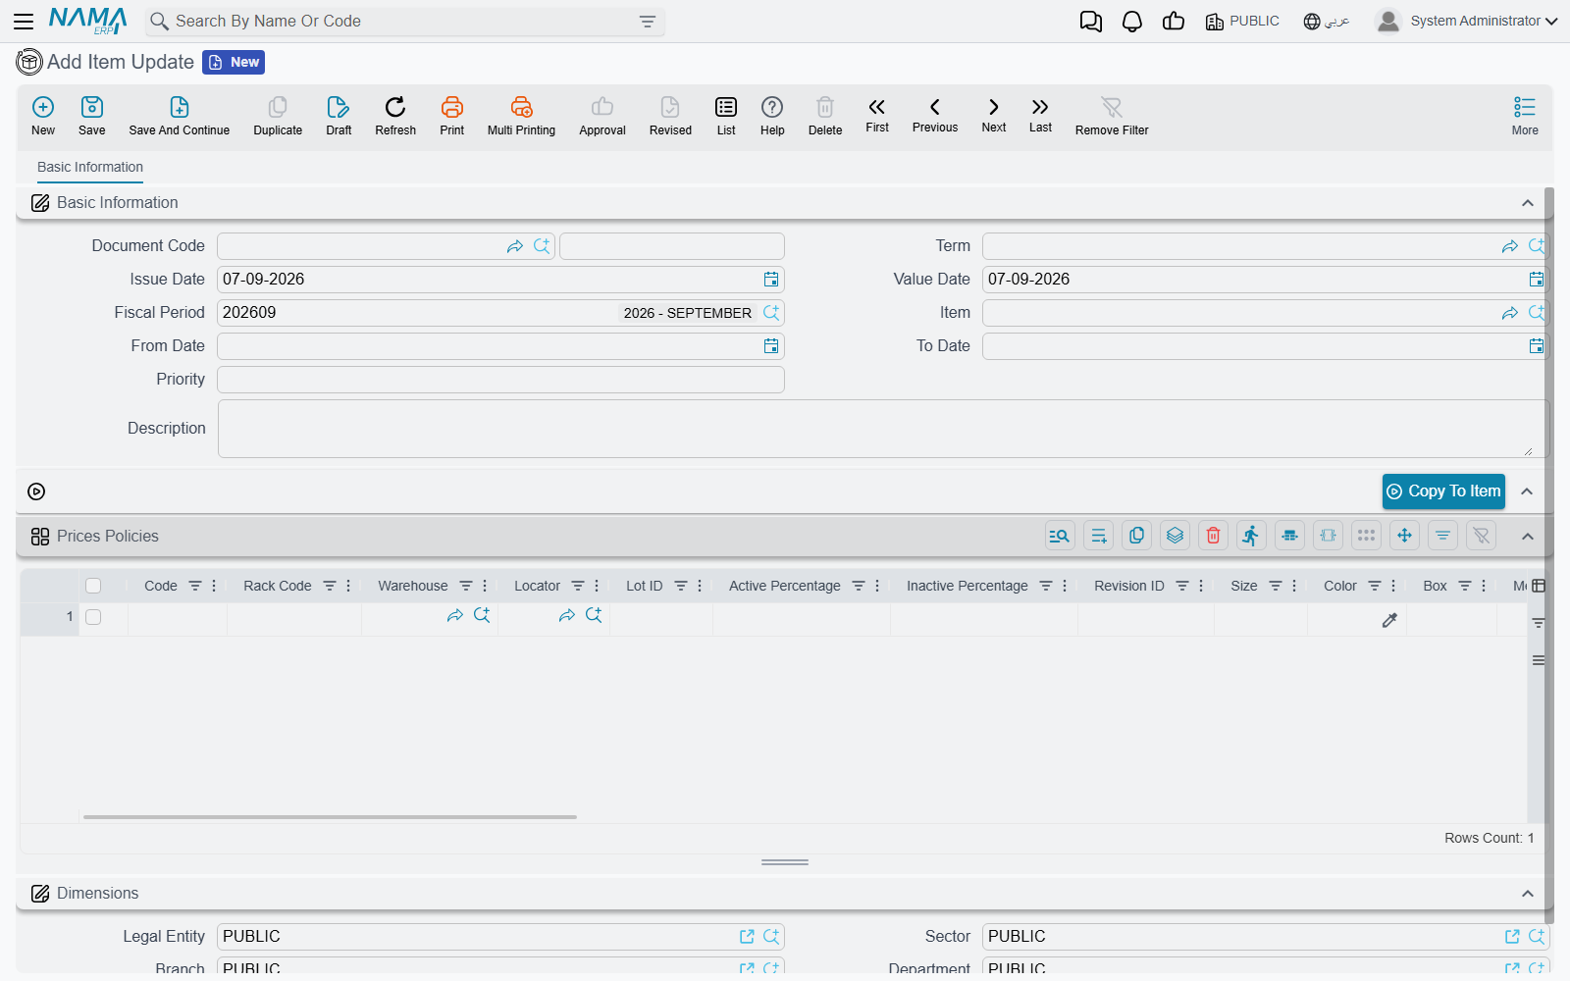Search lookup for Sector field
Image resolution: width=1570 pixels, height=981 pixels.
coord(1537,937)
